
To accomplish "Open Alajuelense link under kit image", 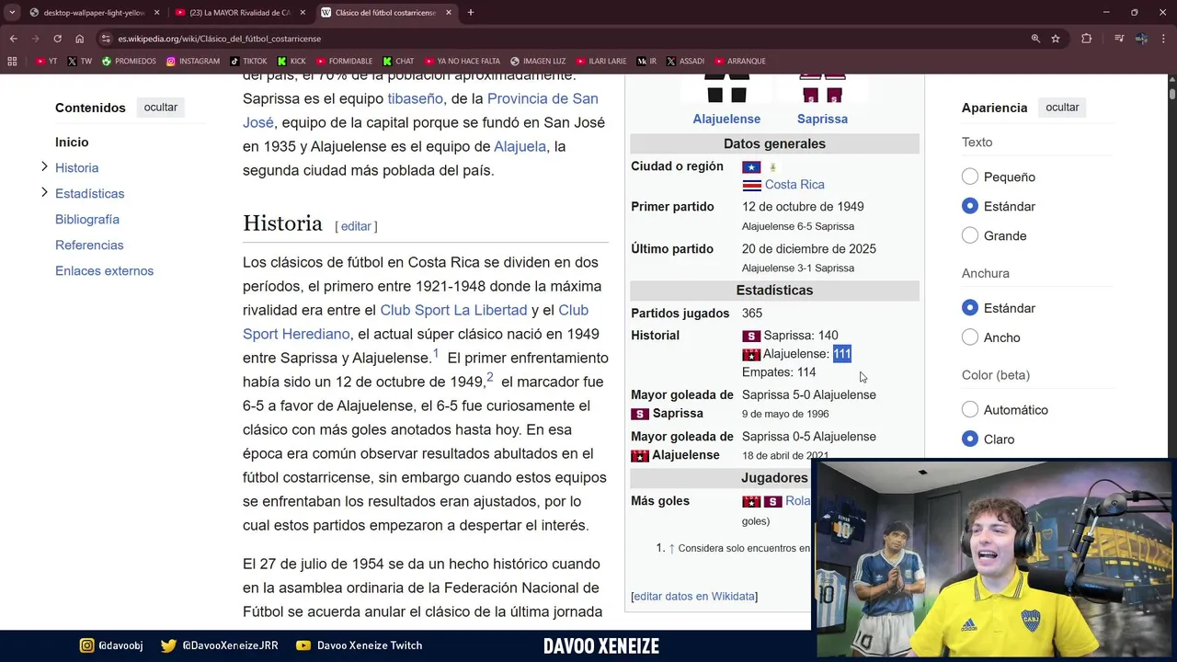I will tap(726, 119).
